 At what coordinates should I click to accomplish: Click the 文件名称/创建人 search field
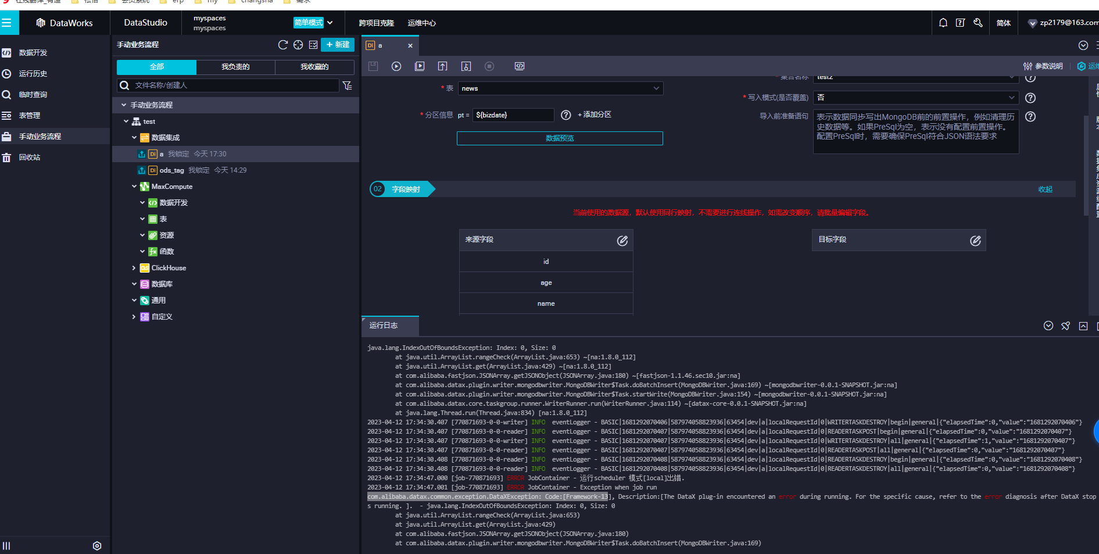[x=228, y=85]
